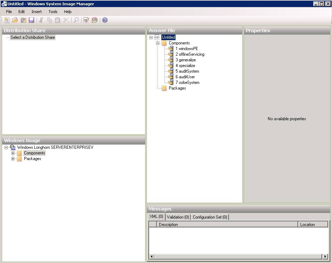Collapse Components node in Answer File pane

[158, 43]
